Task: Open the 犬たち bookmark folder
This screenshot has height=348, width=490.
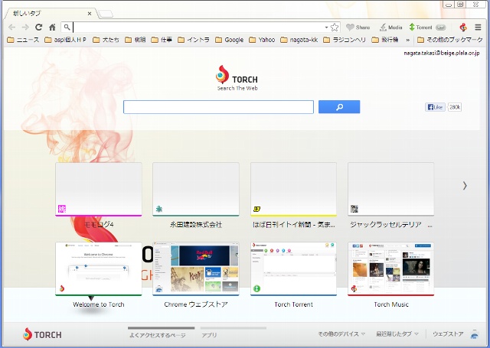Action: point(106,40)
